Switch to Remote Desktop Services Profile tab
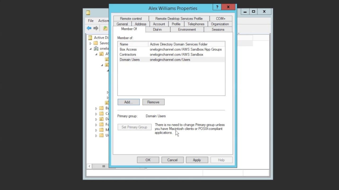This screenshot has height=190, width=339. 179,18
